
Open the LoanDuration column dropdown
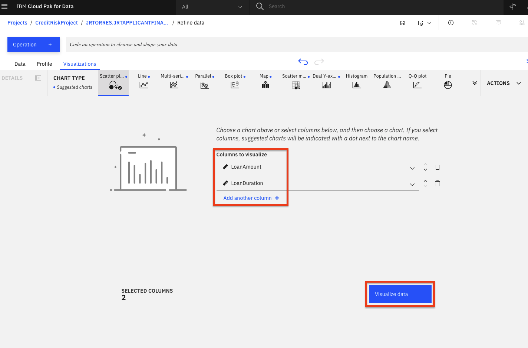[412, 185]
